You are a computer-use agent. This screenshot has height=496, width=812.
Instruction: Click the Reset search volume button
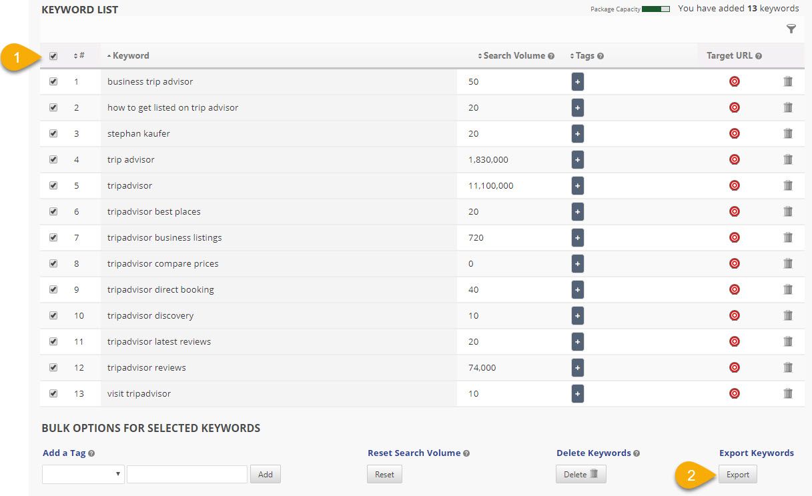click(x=384, y=475)
